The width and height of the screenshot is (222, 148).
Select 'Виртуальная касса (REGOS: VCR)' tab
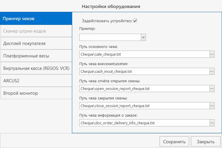(x=36, y=68)
